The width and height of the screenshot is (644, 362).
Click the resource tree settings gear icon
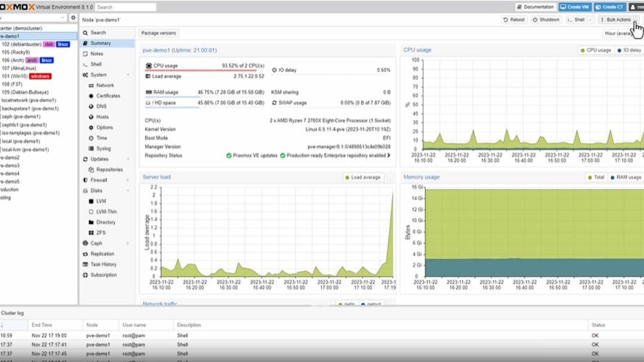(x=73, y=18)
